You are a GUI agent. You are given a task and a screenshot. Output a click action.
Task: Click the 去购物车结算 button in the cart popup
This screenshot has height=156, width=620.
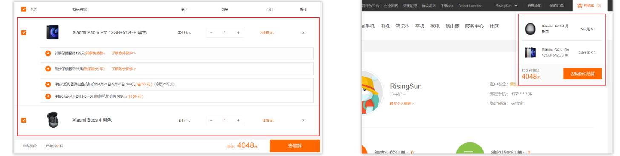click(582, 74)
